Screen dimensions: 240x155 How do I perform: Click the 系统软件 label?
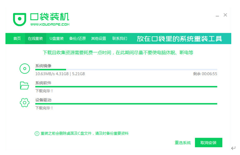(43, 83)
